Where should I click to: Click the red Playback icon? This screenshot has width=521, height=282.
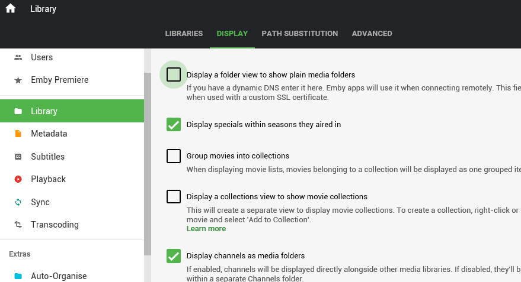point(18,179)
